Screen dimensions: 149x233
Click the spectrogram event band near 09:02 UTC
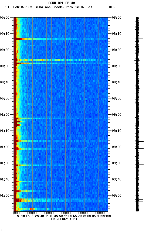[61, 118]
